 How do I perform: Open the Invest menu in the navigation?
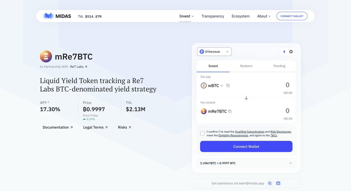coord(187,16)
